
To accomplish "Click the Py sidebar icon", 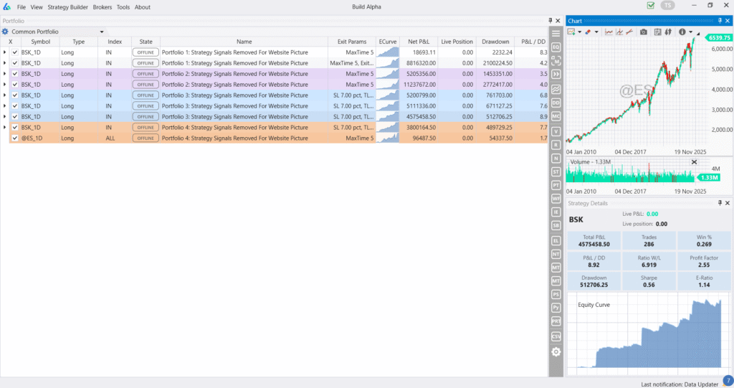I will [556, 308].
